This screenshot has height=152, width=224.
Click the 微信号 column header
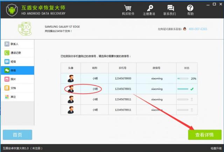(x=156, y=68)
